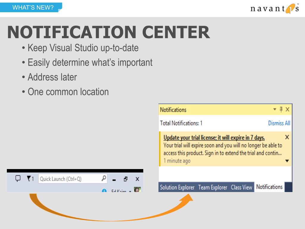
Task: Open the feedback speech bubble icon
Action: coord(18,178)
